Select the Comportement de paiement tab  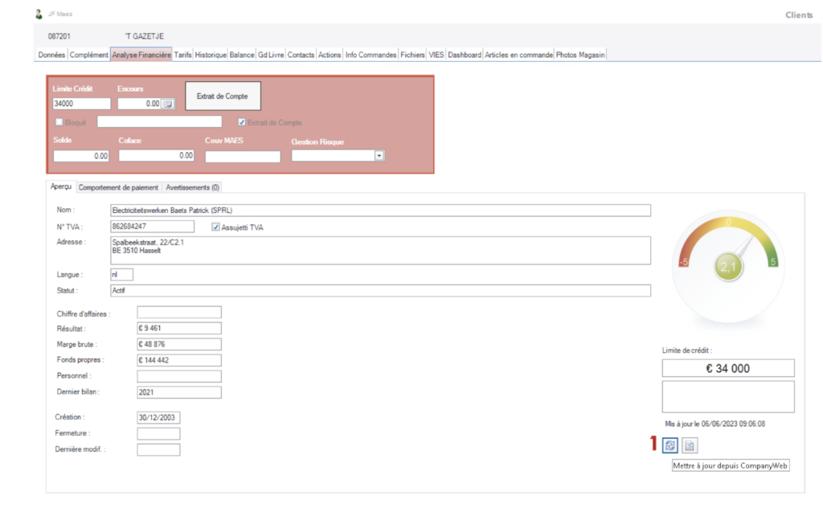click(x=118, y=187)
